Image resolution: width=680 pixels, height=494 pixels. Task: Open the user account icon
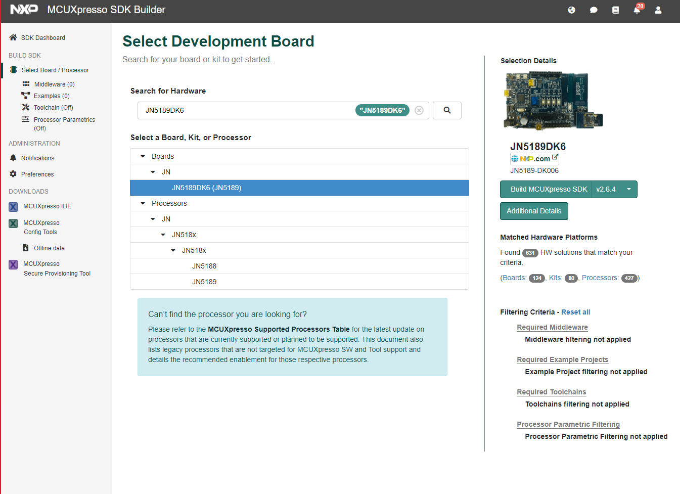(658, 10)
